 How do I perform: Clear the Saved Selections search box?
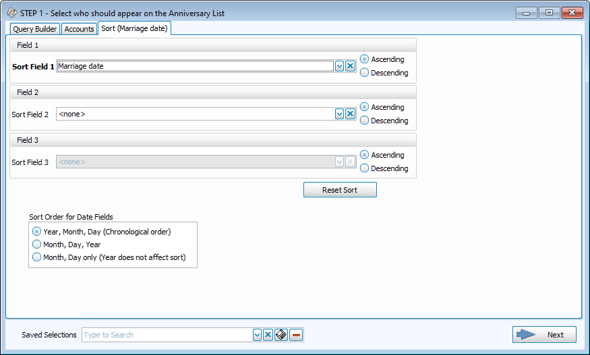pyautogui.click(x=268, y=335)
